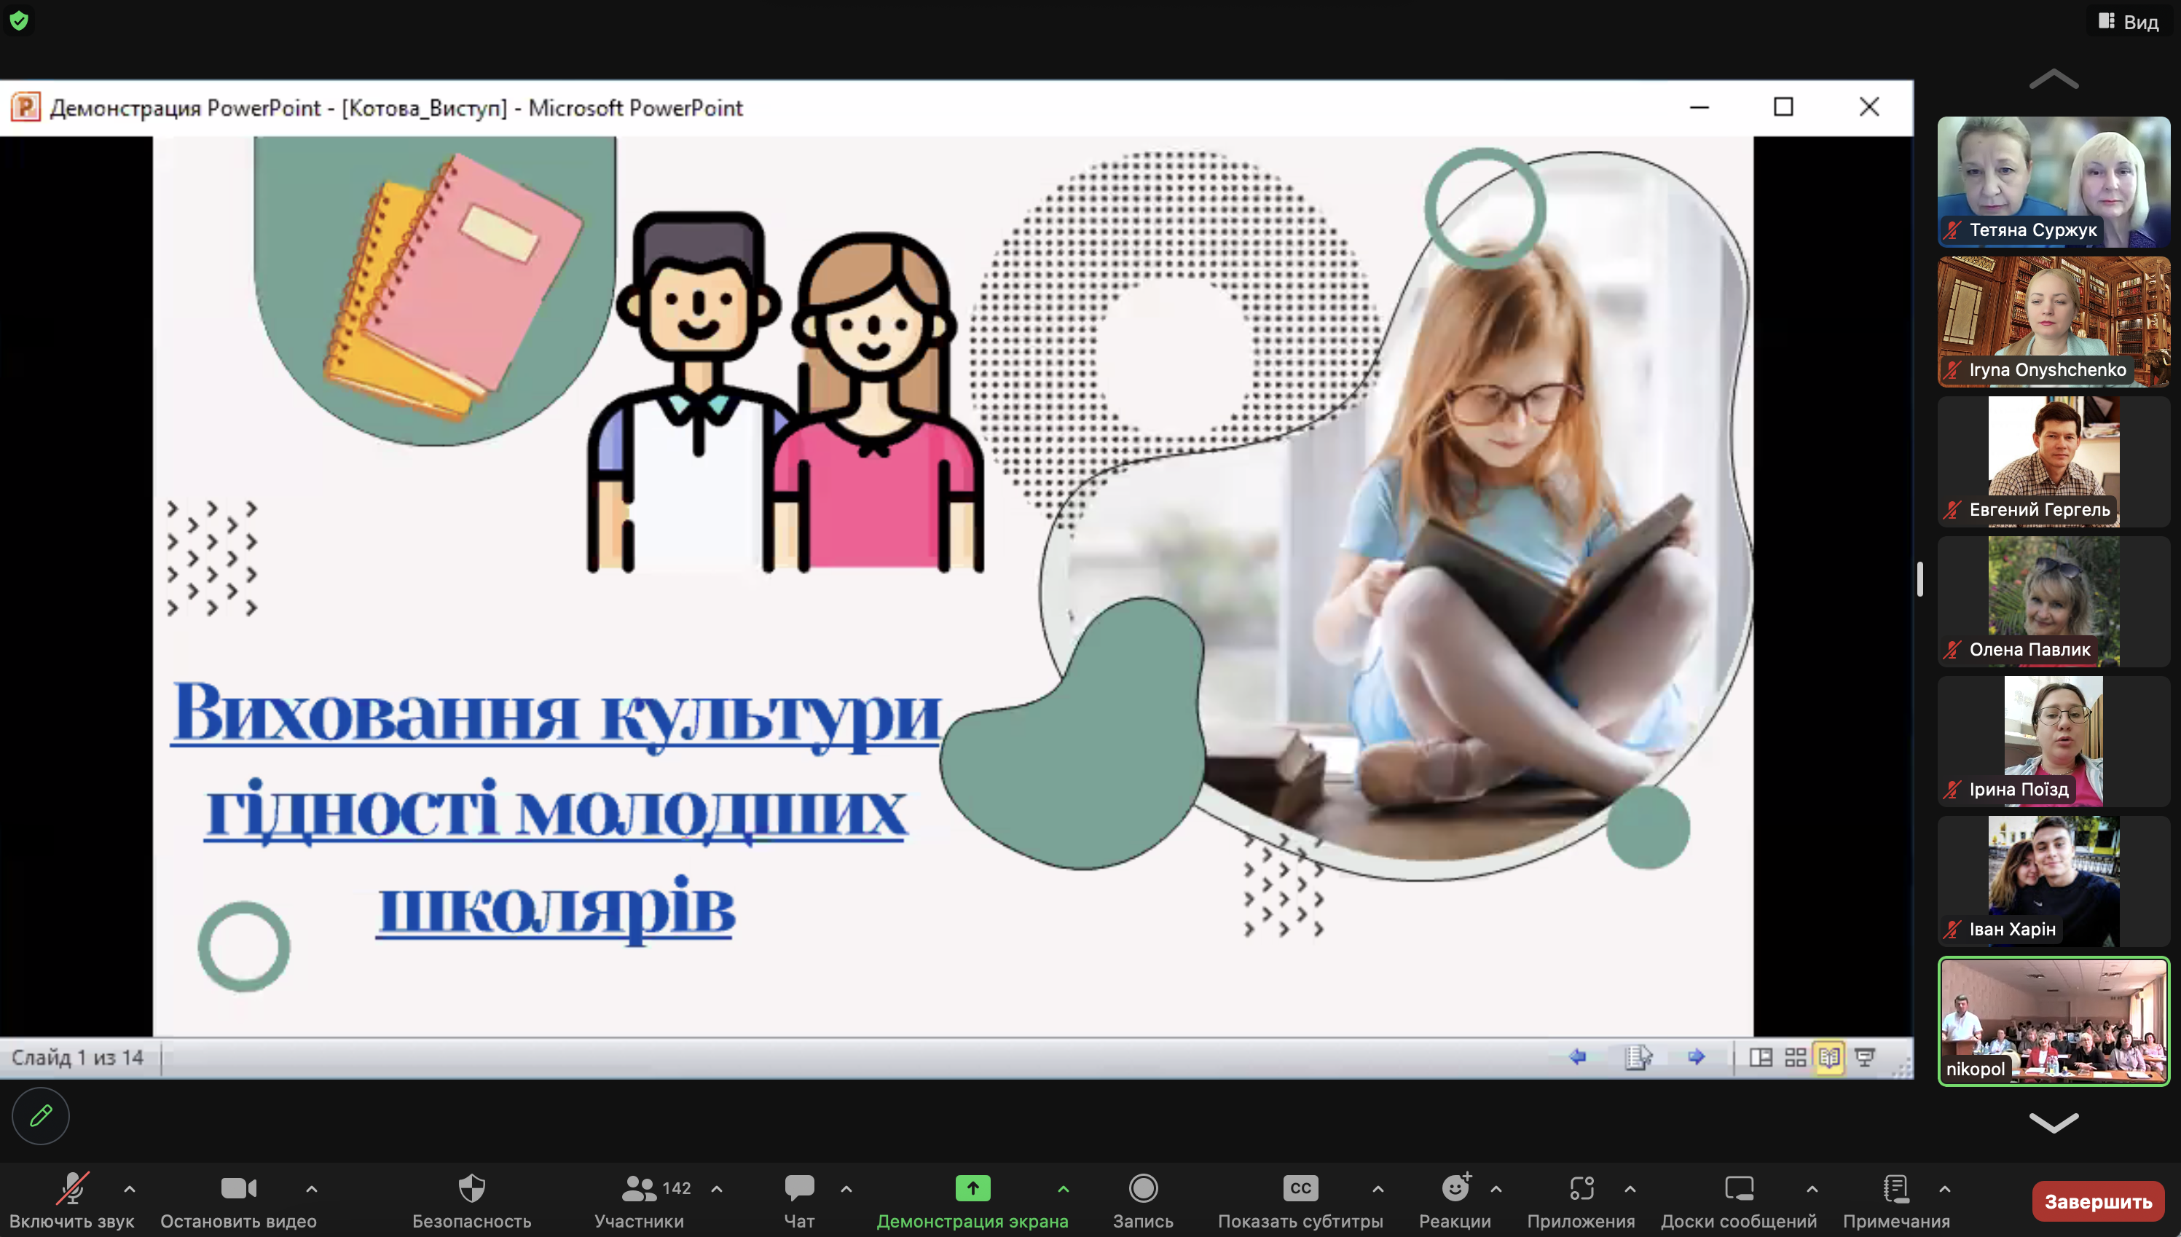Select Iryna Onyshchenko video thumbnail
2181x1237 pixels.
[x=2054, y=321]
